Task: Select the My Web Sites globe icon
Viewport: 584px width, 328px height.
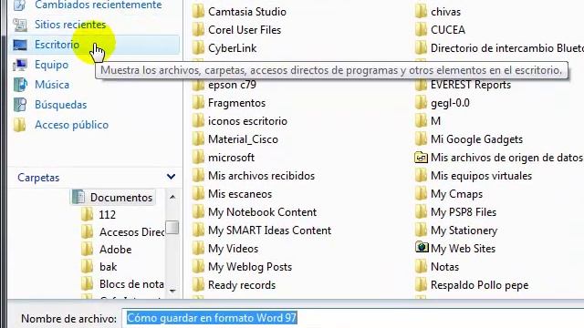Action: pyautogui.click(x=422, y=248)
